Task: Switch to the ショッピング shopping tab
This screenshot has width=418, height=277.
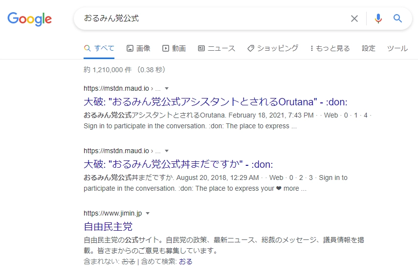Action: point(272,48)
